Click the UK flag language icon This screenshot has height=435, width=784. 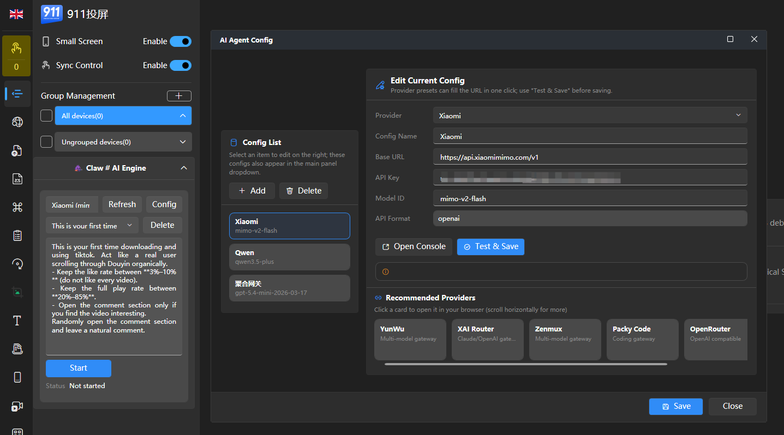16,14
